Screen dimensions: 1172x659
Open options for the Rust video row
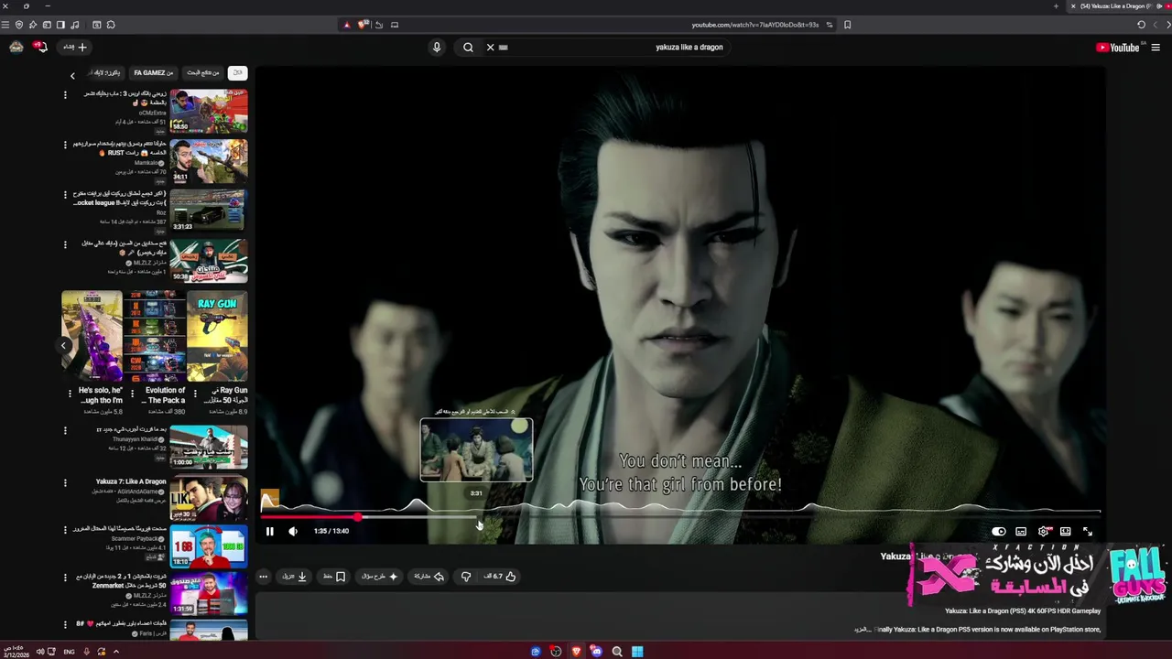click(x=65, y=145)
